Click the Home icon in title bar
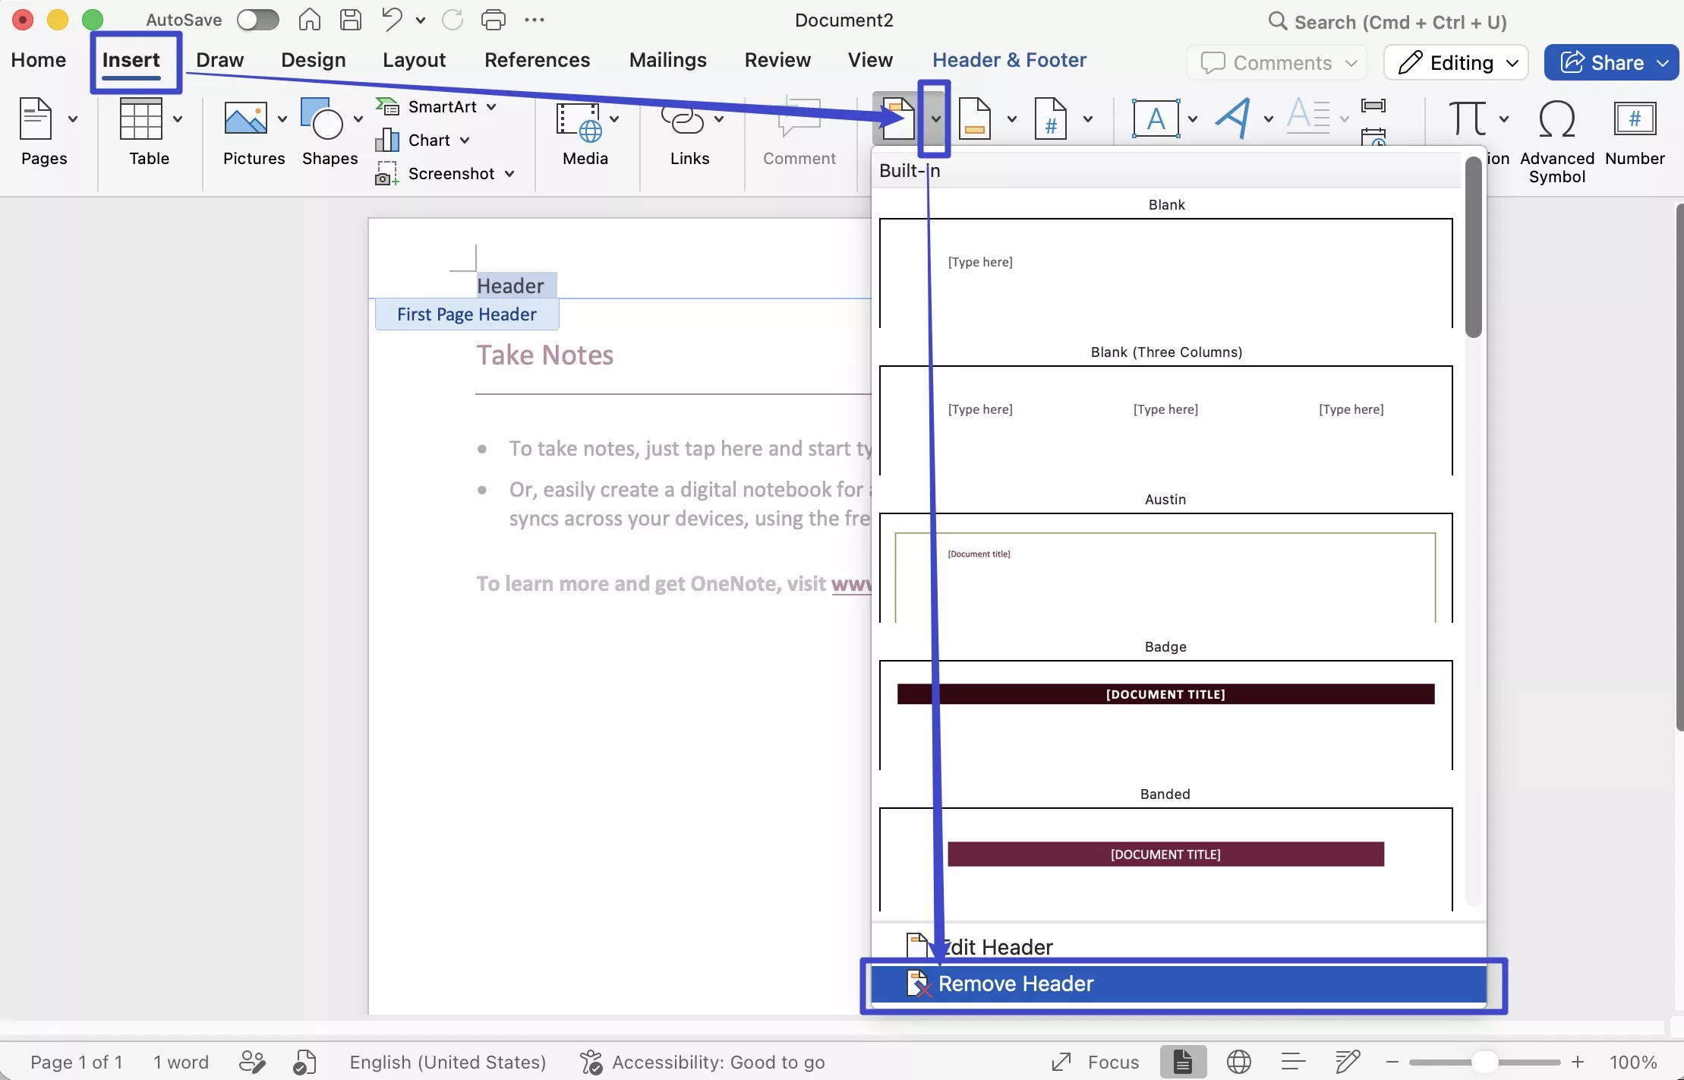The height and width of the screenshot is (1080, 1684). pyautogui.click(x=309, y=20)
